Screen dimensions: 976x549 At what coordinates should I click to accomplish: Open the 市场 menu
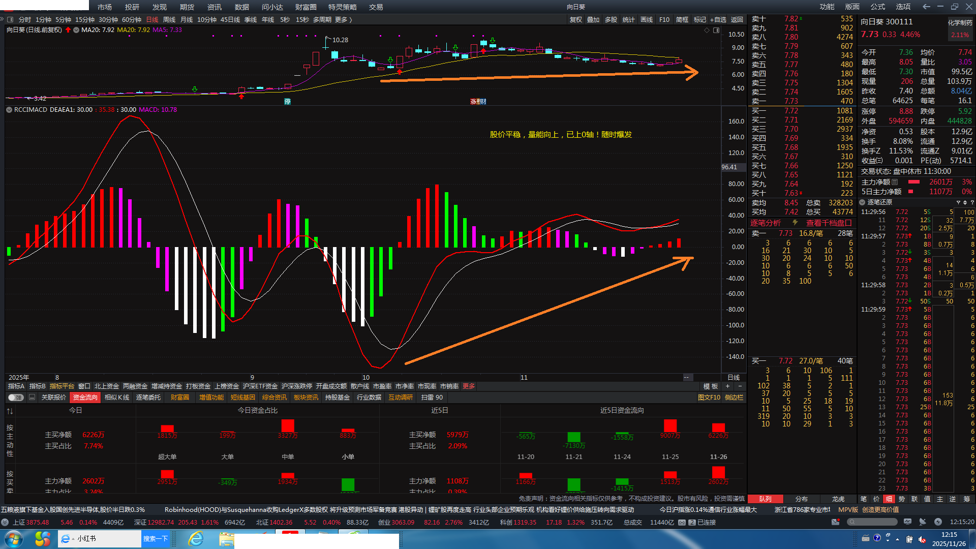click(105, 7)
